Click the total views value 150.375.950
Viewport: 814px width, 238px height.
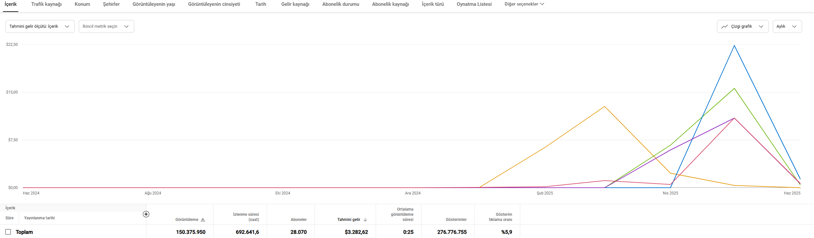191,232
